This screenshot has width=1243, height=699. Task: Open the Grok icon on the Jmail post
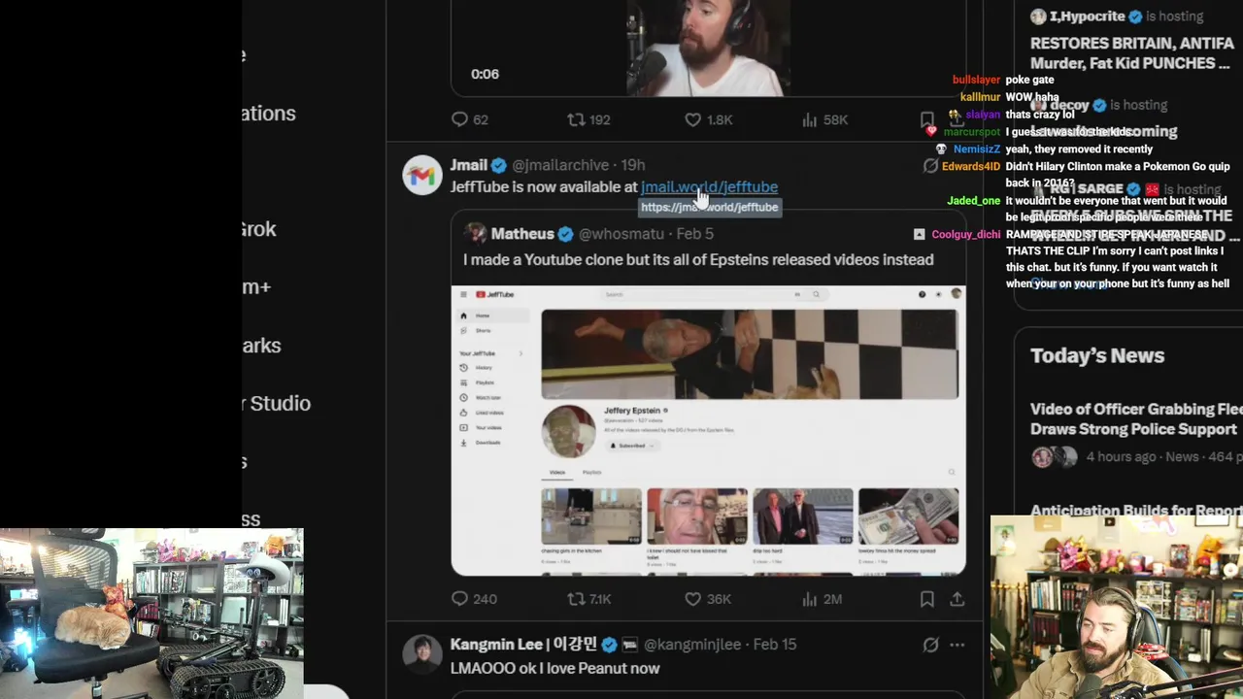(x=930, y=165)
